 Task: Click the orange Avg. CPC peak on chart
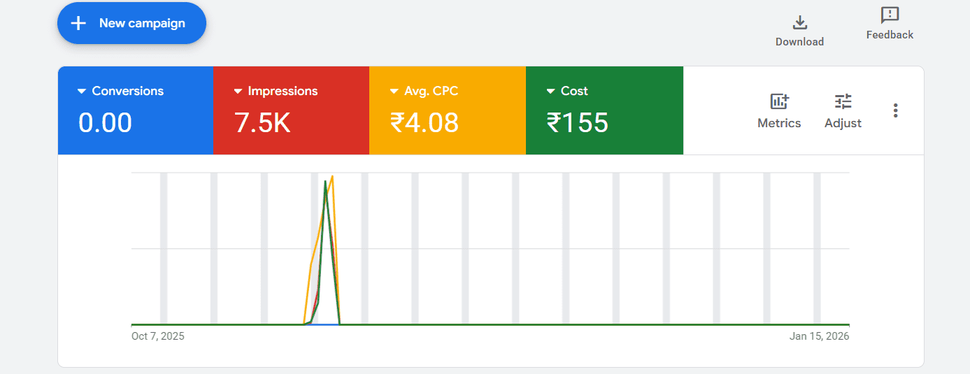point(332,177)
